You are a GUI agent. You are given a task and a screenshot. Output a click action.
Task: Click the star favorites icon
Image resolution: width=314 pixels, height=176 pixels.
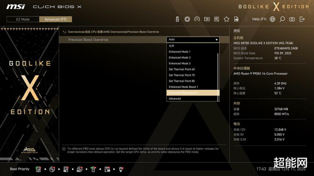point(226,19)
